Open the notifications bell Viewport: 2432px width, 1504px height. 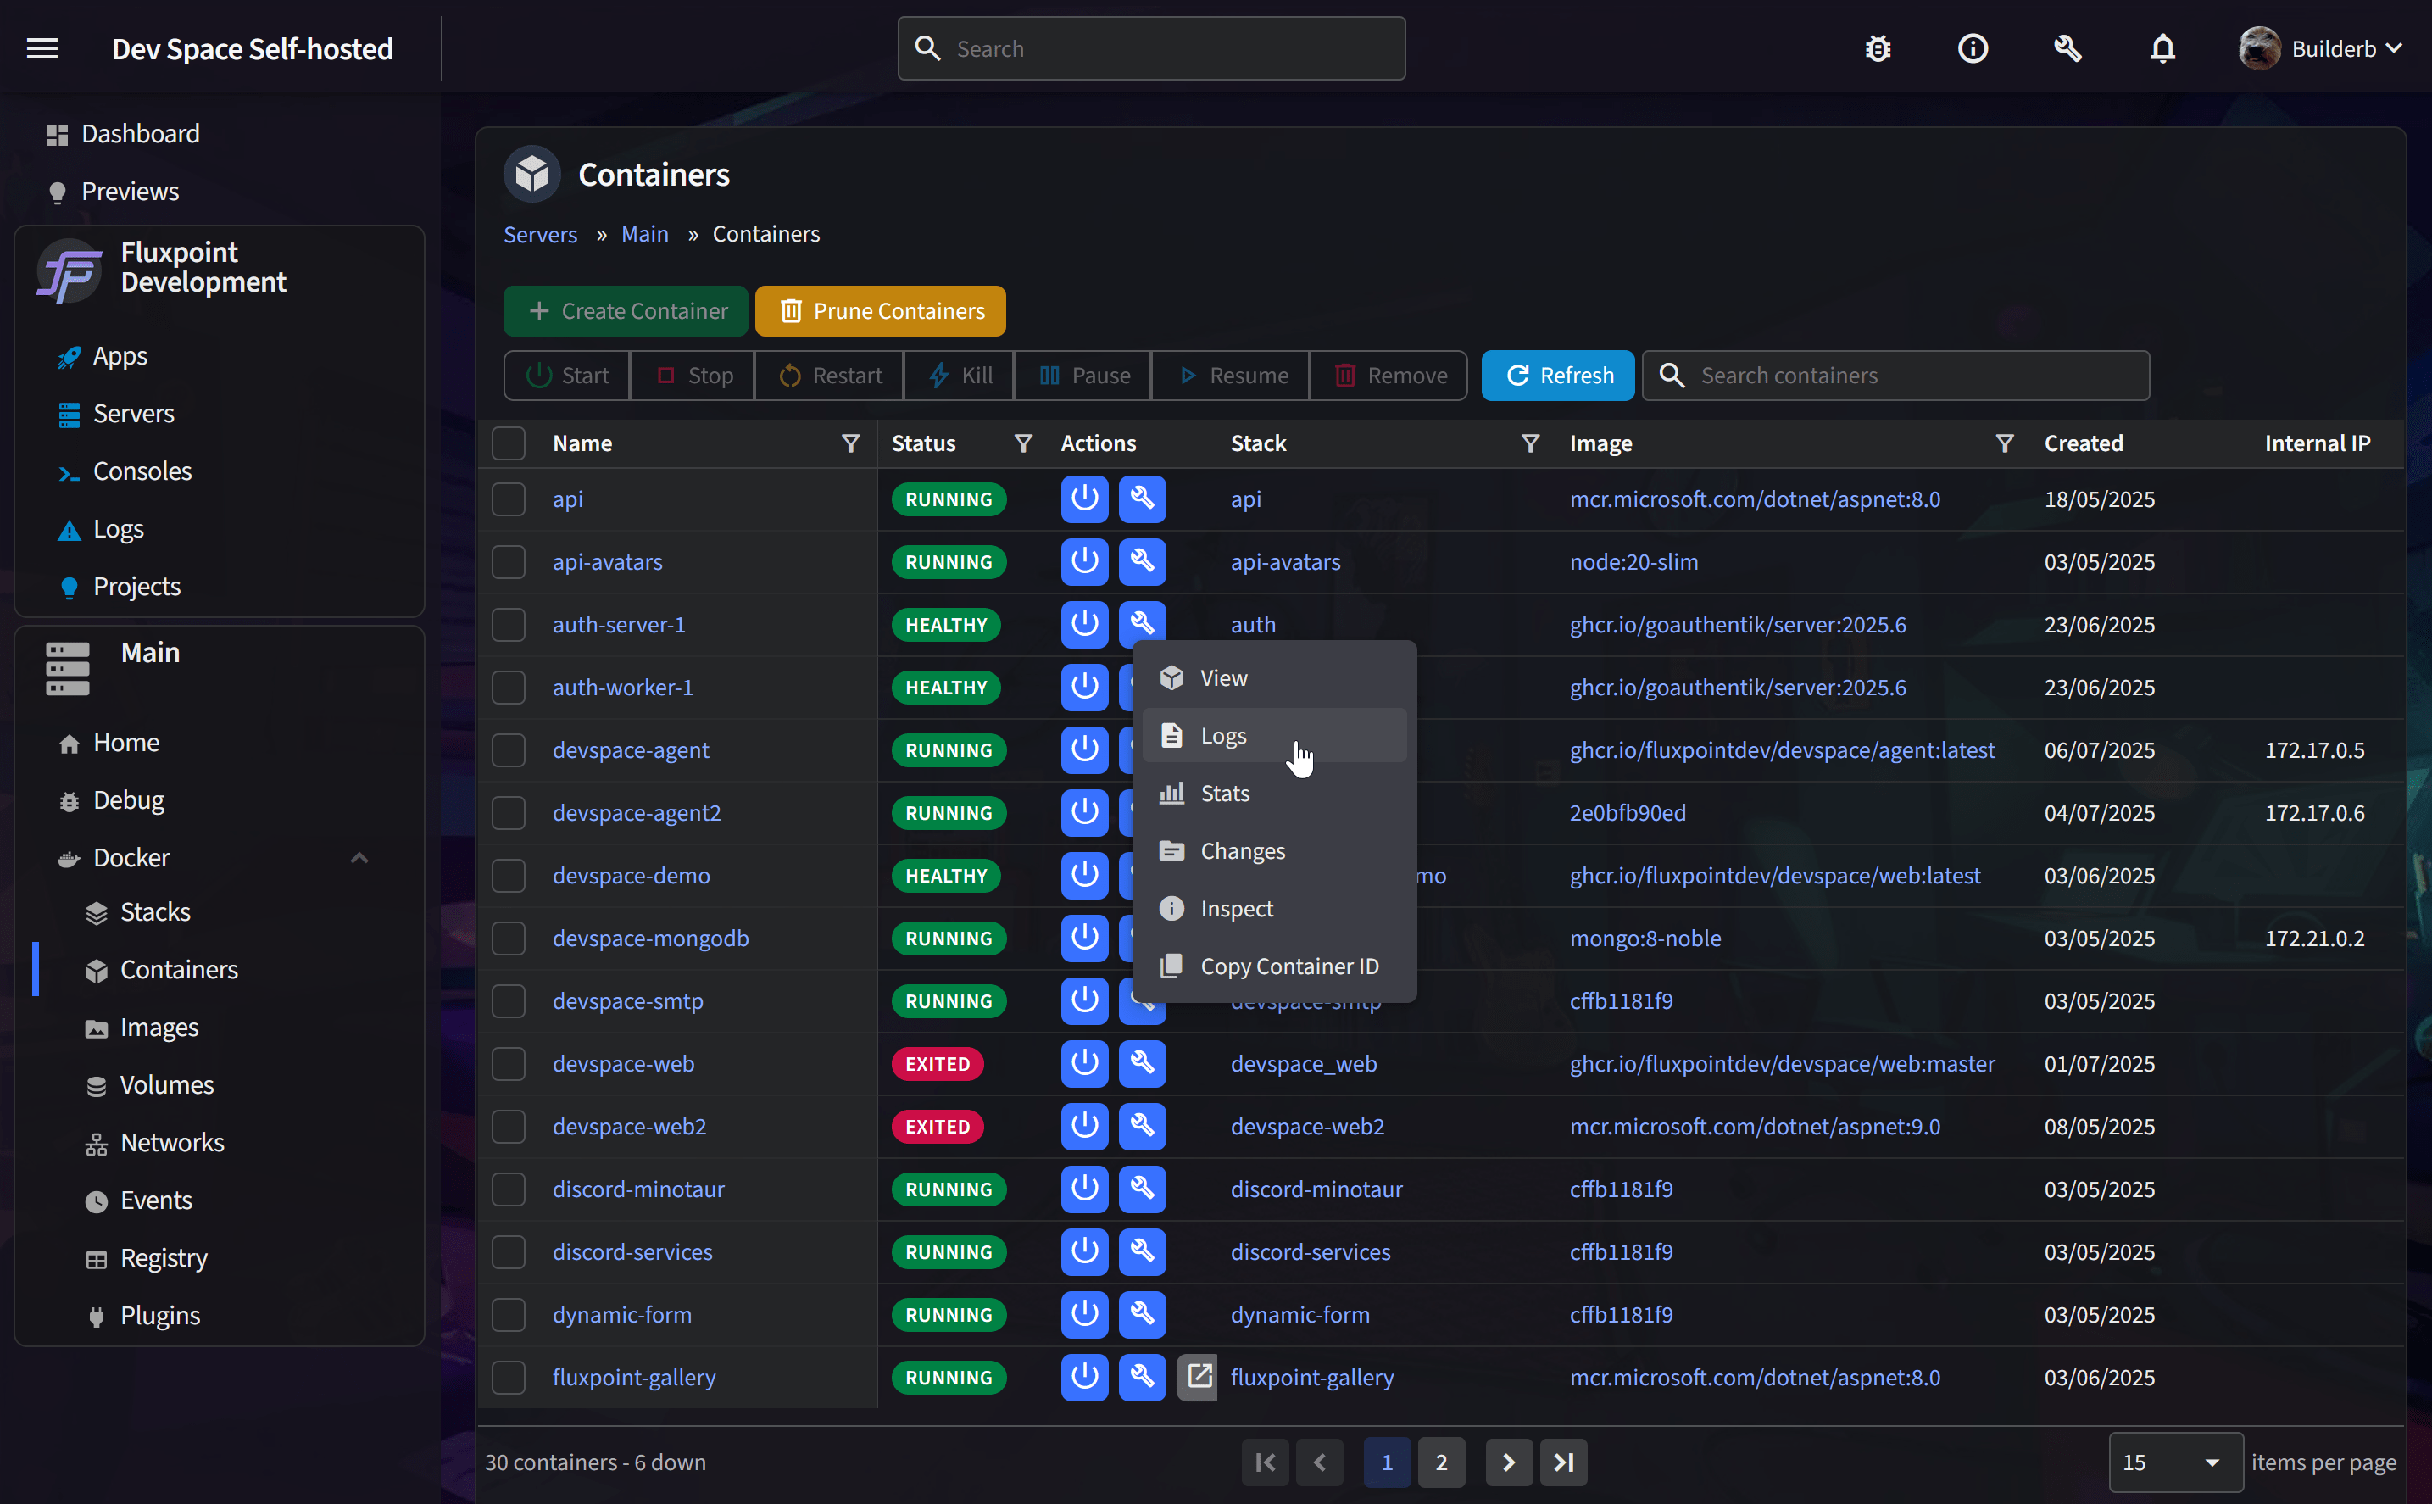coord(2162,48)
